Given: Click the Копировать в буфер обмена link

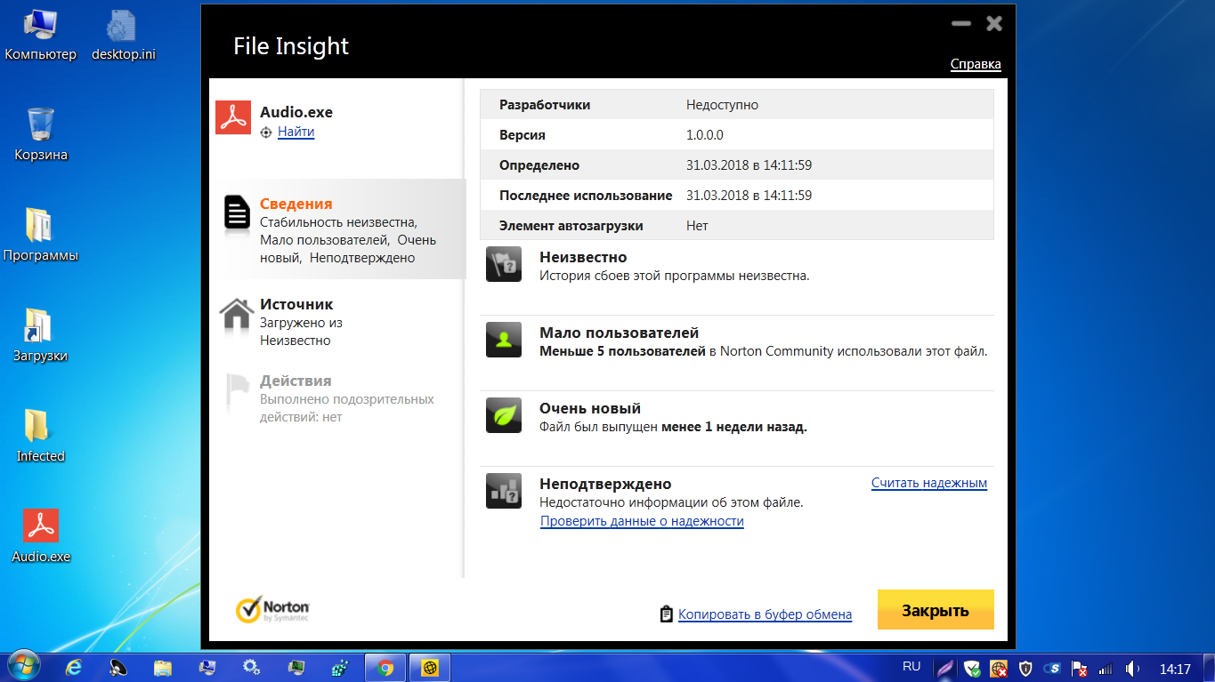Looking at the screenshot, I should point(765,614).
